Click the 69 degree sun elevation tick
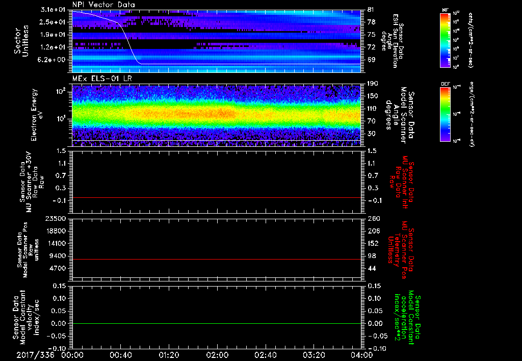The width and height of the screenshot is (522, 361). 372,60
